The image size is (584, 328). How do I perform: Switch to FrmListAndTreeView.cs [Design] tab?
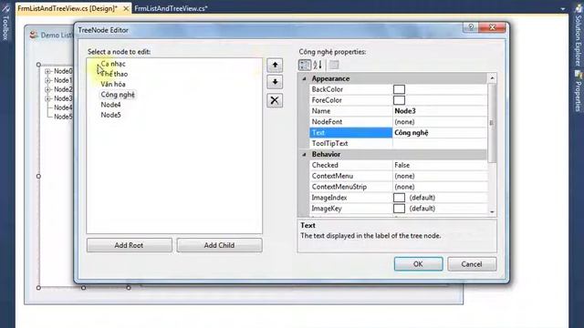pyautogui.click(x=68, y=8)
